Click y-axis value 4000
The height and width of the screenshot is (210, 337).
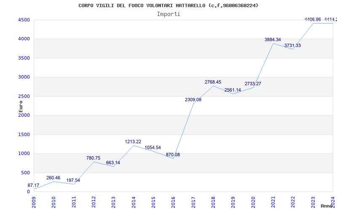click(x=24, y=39)
